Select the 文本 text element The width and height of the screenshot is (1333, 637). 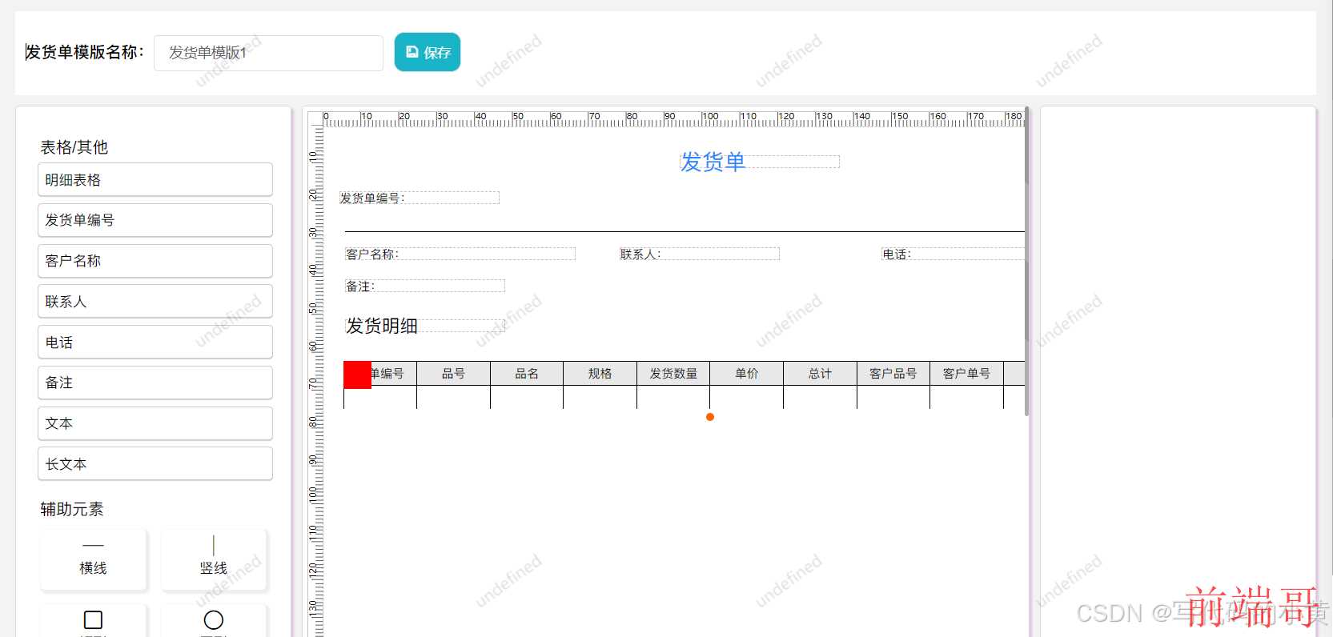pos(155,423)
